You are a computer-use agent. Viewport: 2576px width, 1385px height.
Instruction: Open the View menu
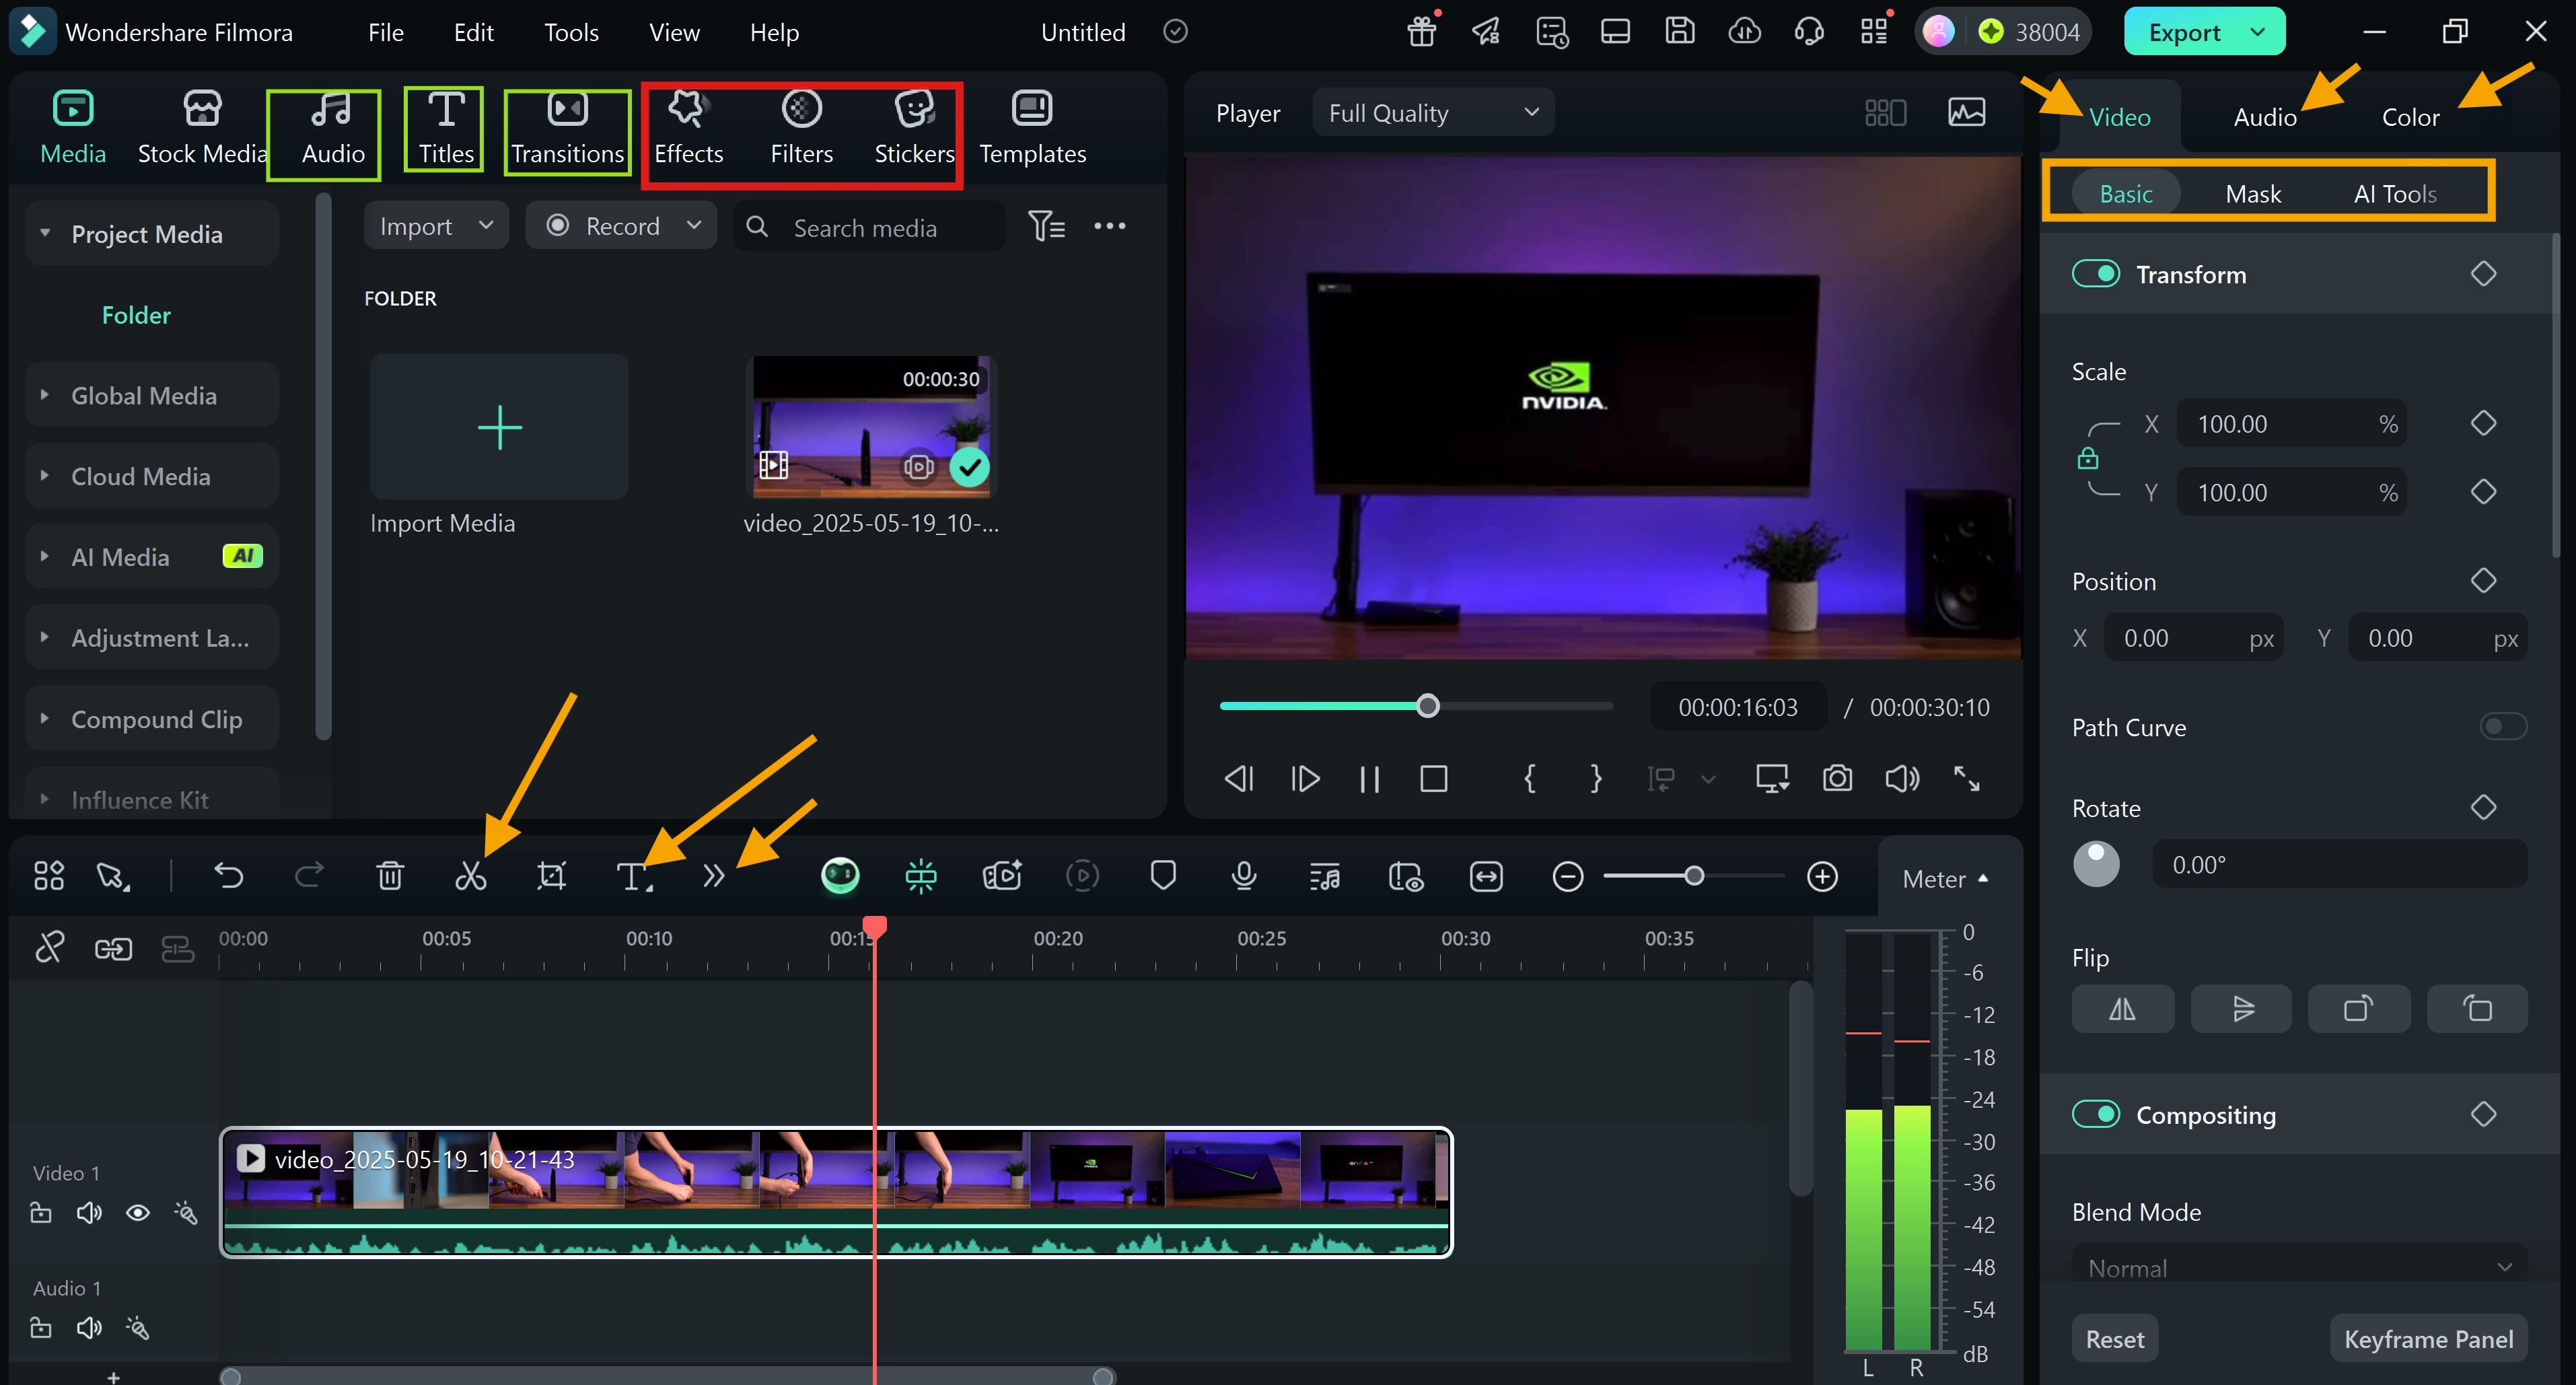pos(674,32)
